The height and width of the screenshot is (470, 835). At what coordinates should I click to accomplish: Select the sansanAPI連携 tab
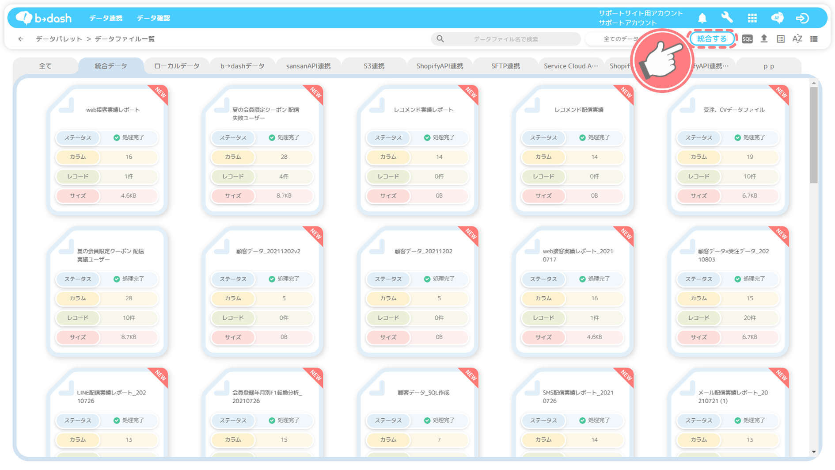pos(308,66)
